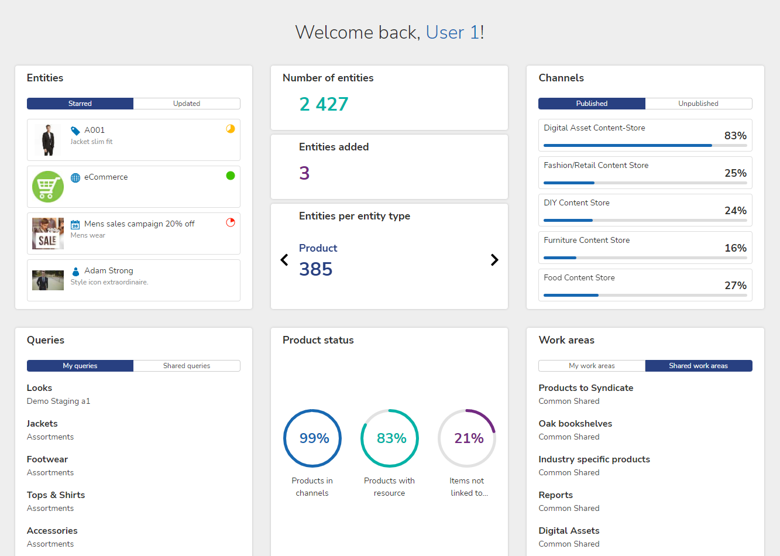Click the calendar icon for Mens sales campaign
This screenshot has width=780, height=556.
pyautogui.click(x=75, y=224)
